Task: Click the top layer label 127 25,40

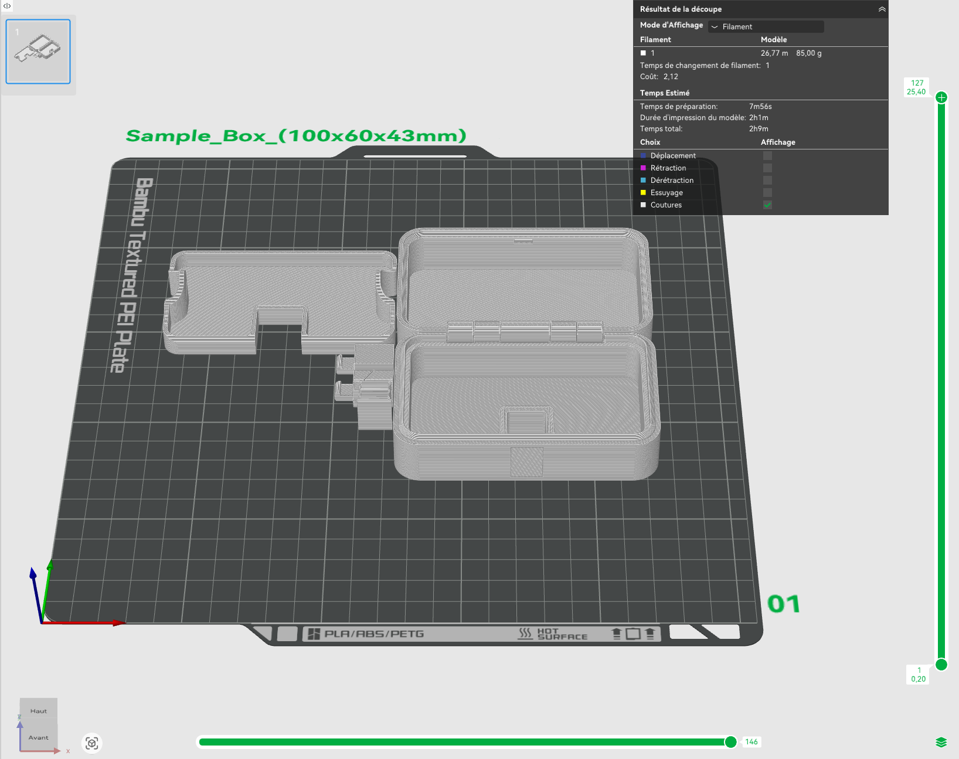Action: coord(917,87)
